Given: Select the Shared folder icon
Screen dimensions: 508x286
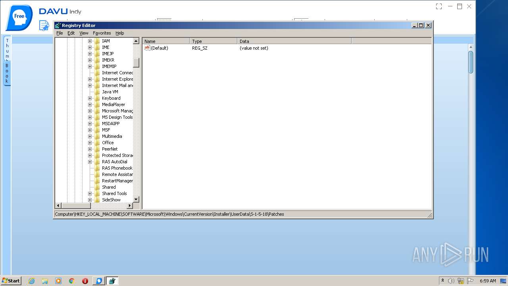Looking at the screenshot, I should 97,187.
